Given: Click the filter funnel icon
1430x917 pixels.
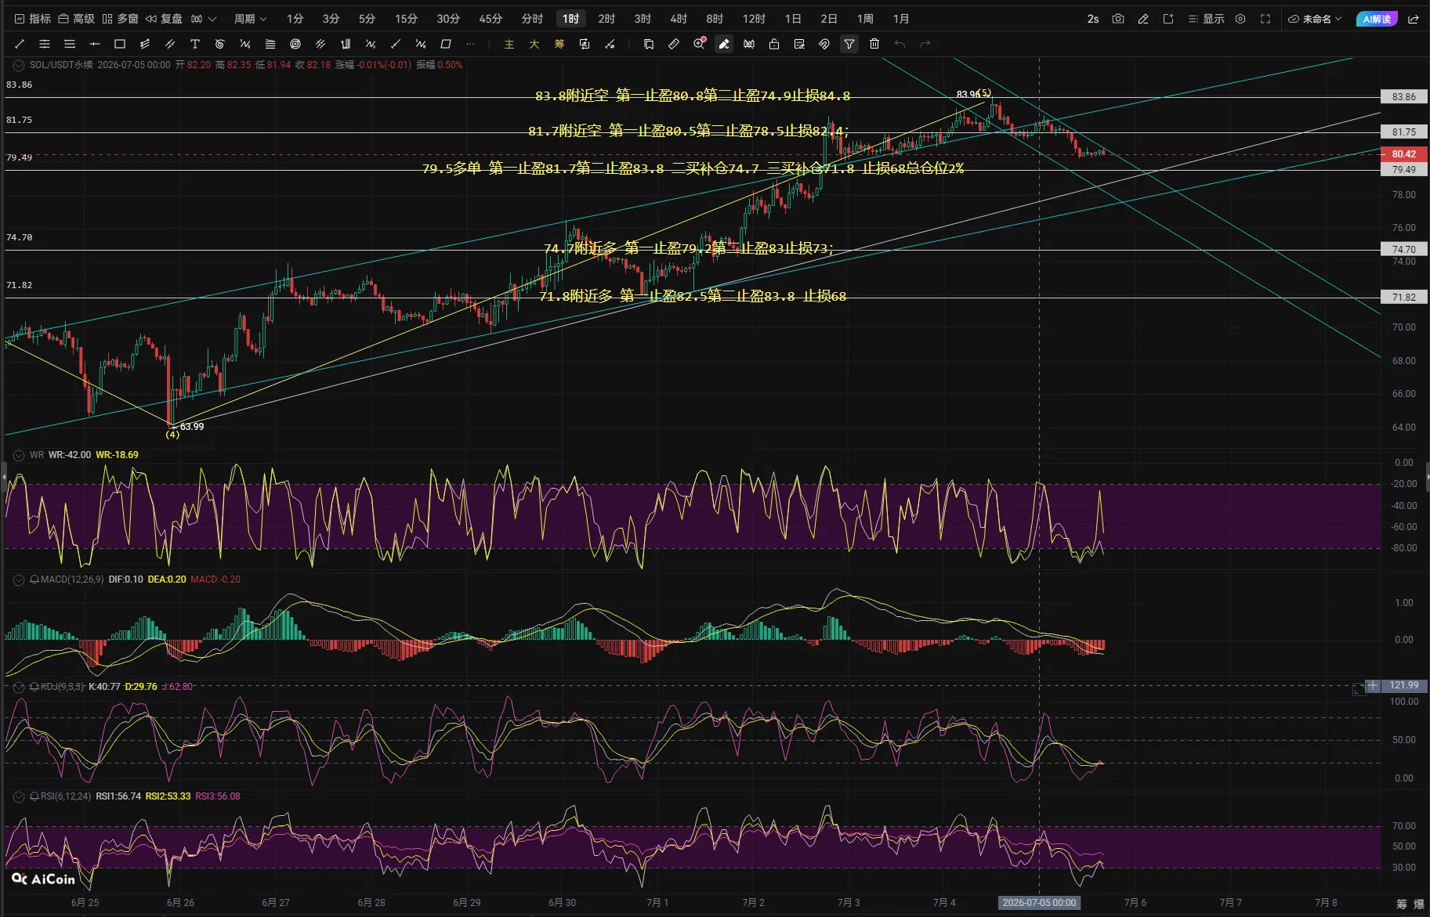Looking at the screenshot, I should pyautogui.click(x=849, y=44).
